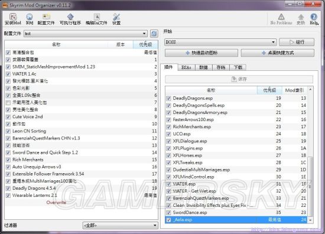325x234 pixels.
Task: Switch to the BSAs tab
Action: [186, 67]
